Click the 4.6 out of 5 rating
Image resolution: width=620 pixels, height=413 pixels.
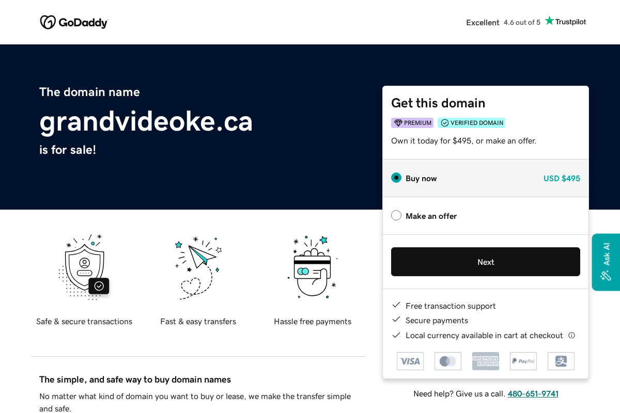(521, 22)
